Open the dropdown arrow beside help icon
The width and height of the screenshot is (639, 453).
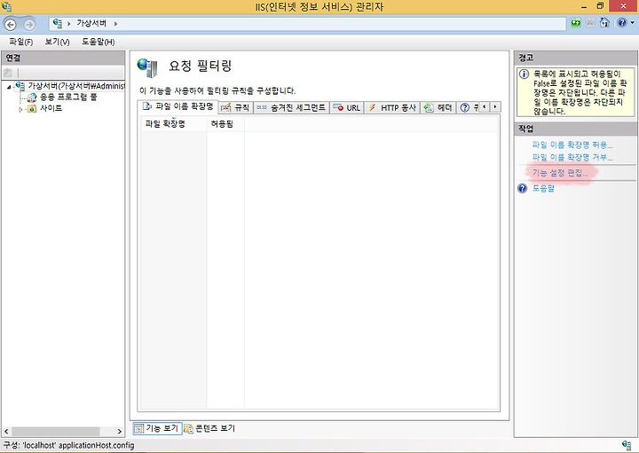[632, 23]
